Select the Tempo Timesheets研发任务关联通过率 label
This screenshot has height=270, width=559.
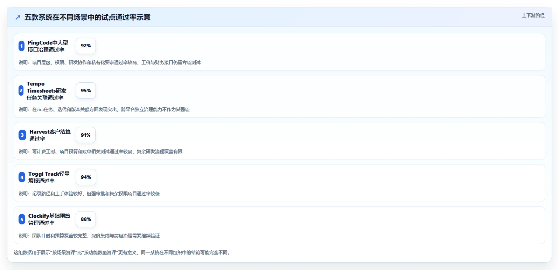tap(47, 90)
